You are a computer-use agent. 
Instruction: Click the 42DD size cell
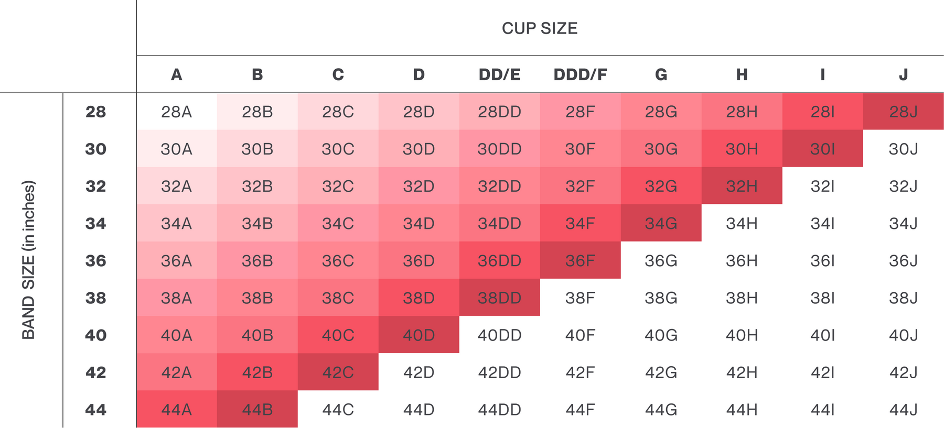click(x=499, y=372)
